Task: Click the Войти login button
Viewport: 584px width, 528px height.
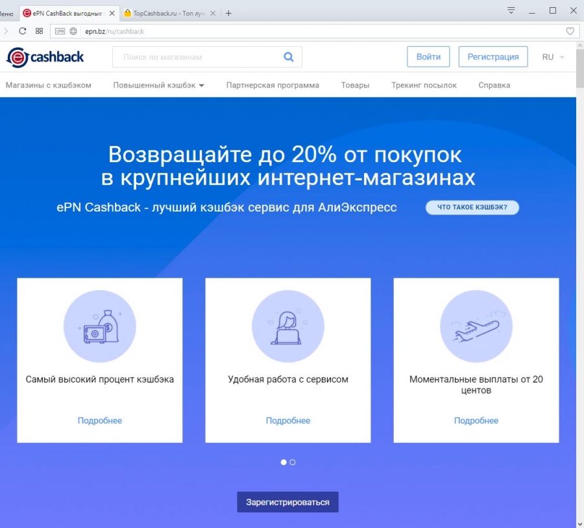Action: click(428, 56)
